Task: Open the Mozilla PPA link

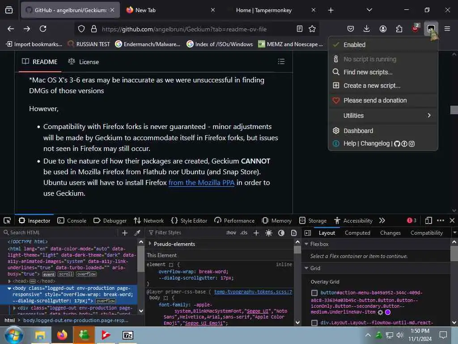Action: tap(201, 183)
